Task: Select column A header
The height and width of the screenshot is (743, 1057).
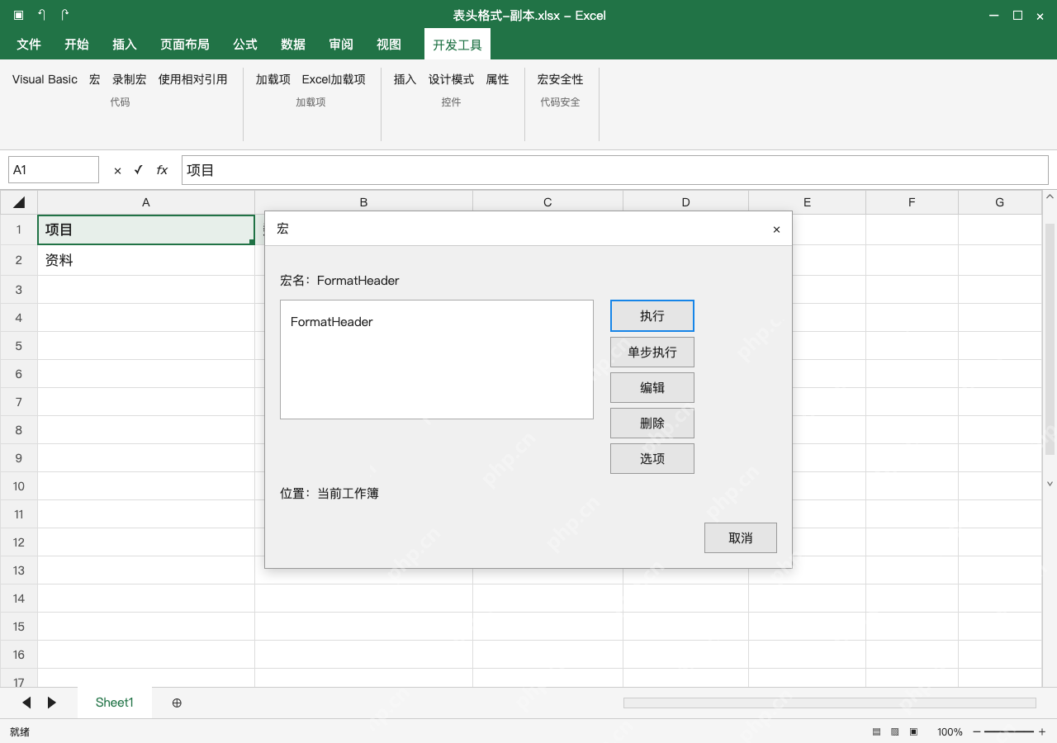Action: click(146, 202)
